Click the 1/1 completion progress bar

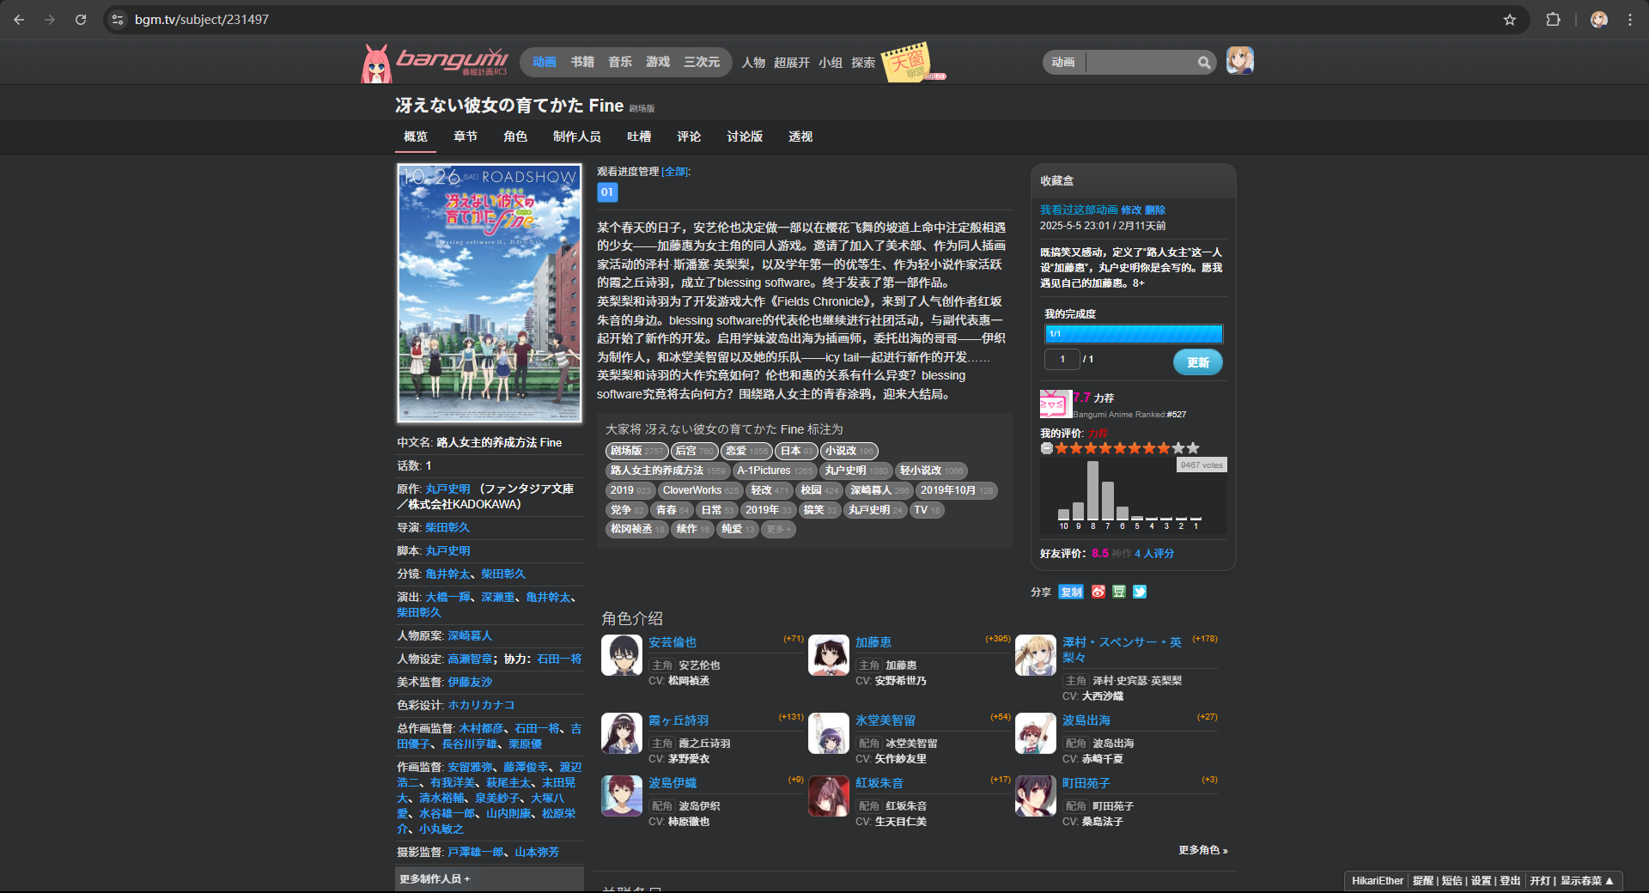(1134, 334)
